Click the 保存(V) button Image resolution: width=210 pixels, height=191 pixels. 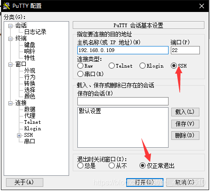coord(185,124)
